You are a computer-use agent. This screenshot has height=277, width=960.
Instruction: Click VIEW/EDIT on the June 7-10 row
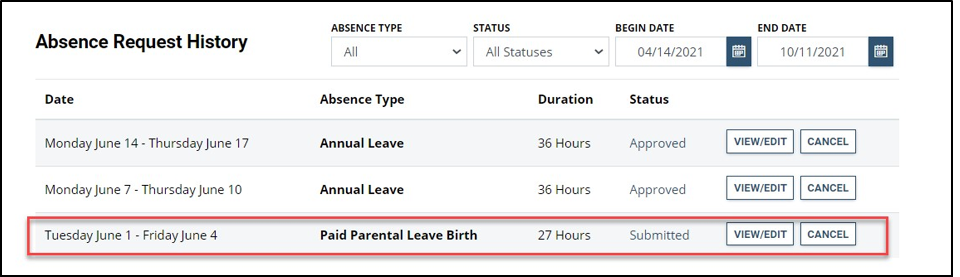[759, 188]
